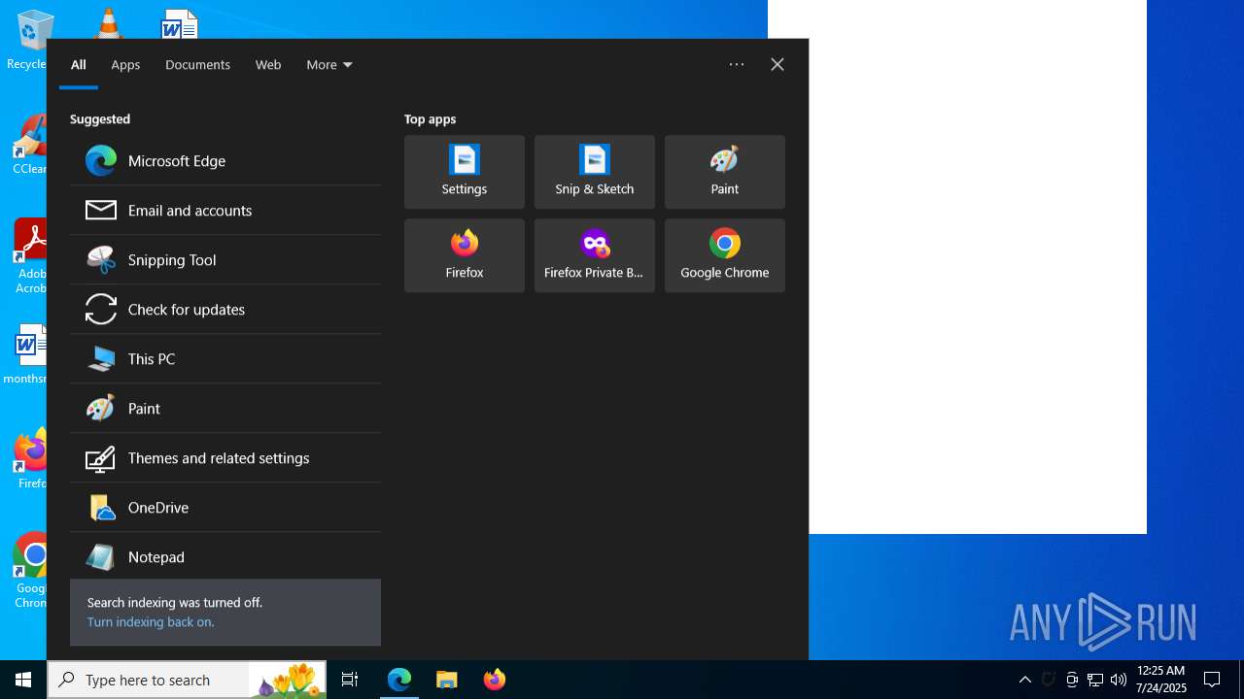Image resolution: width=1244 pixels, height=699 pixels.
Task: Open Settings tile in Top apps
Action: point(465,172)
